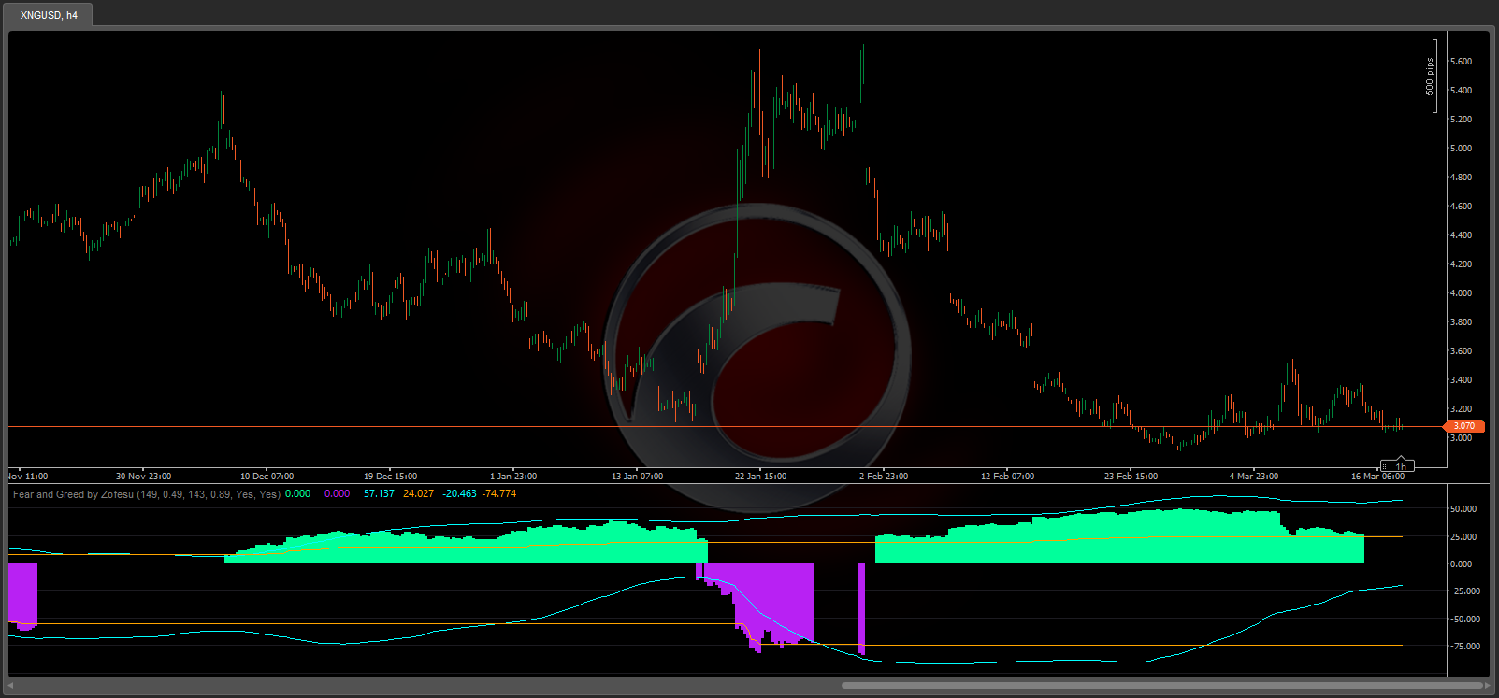This screenshot has height=698, width=1499.
Task: Click the grip handle beside the 1h marker
Action: click(1385, 466)
